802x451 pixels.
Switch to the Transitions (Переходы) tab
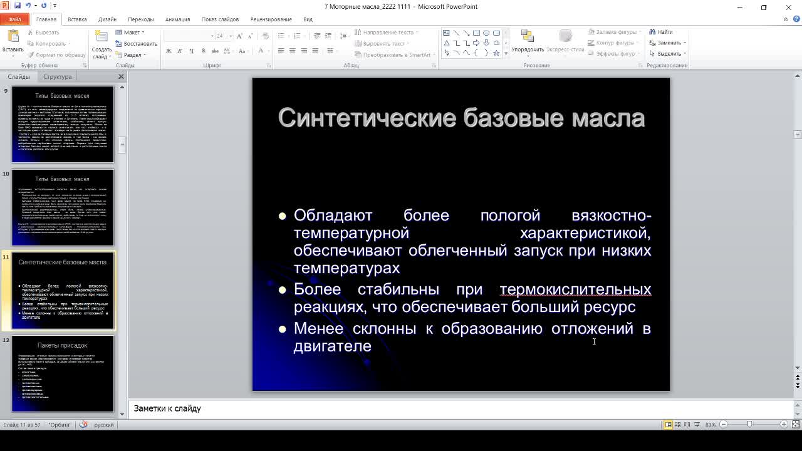pyautogui.click(x=140, y=19)
